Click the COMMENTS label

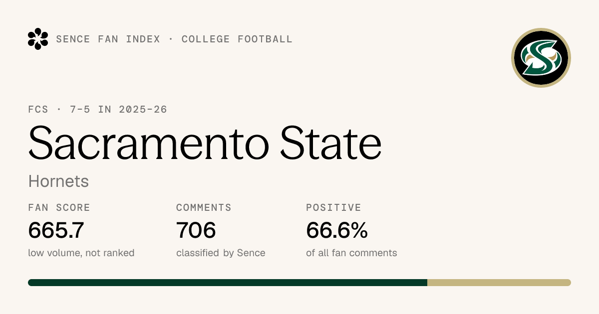(204, 208)
